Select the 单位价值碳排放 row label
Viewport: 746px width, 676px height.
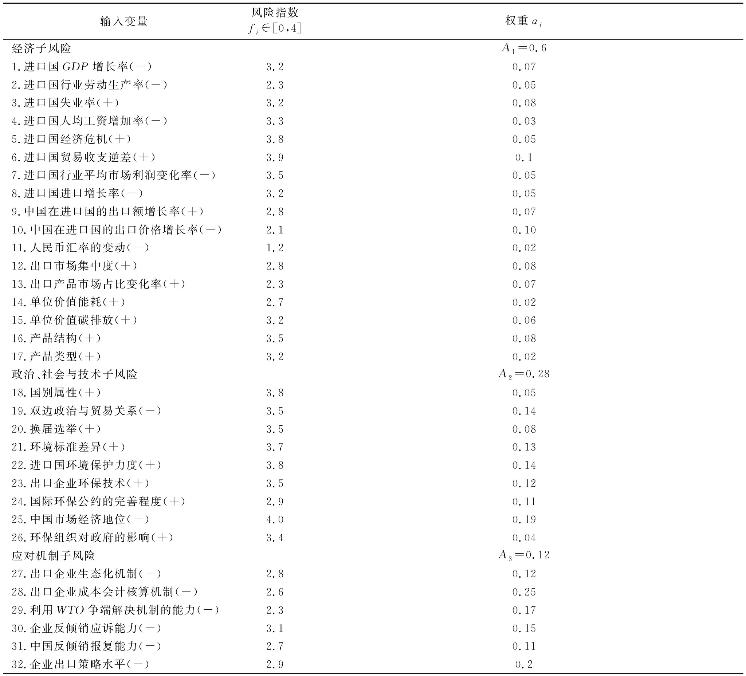click(74, 320)
